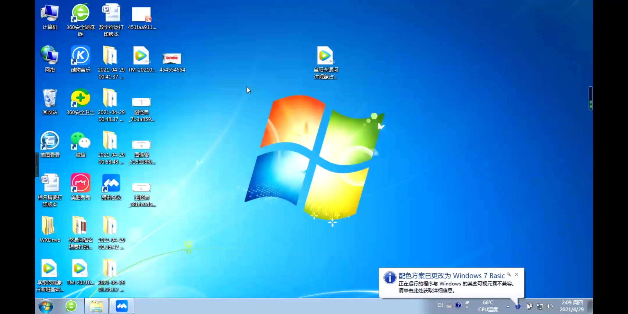Click the Show Desktop strip
The height and width of the screenshot is (314, 628).
(590, 306)
